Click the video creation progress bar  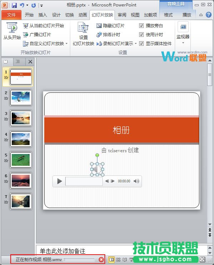tap(79, 260)
